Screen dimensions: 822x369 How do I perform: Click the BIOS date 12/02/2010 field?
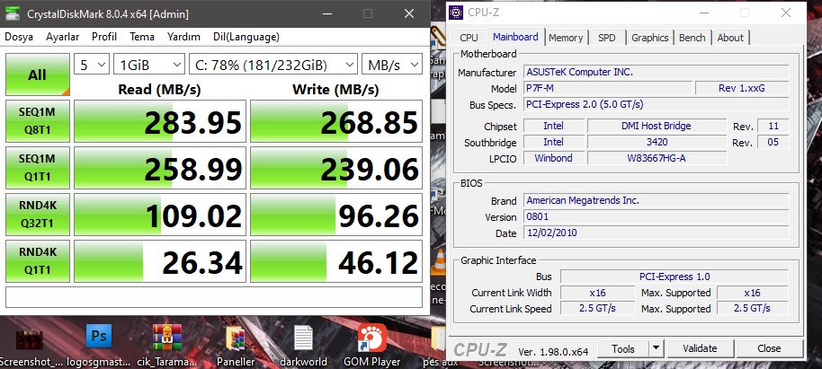(657, 233)
